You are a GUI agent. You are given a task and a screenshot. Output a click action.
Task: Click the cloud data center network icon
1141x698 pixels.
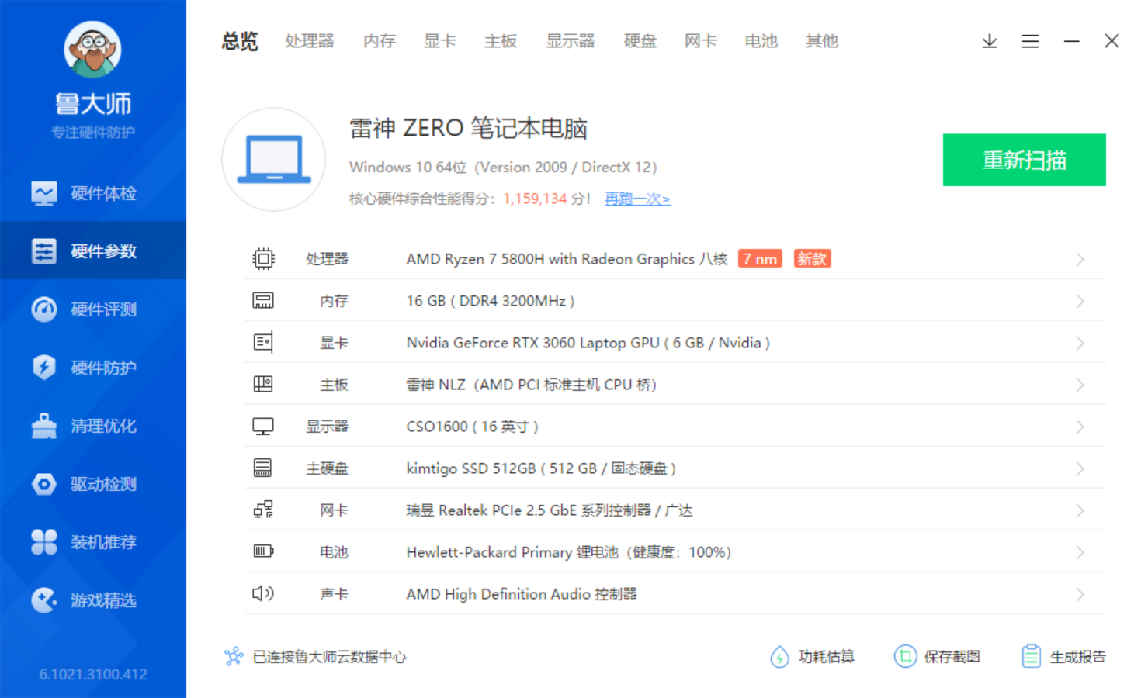tap(234, 657)
